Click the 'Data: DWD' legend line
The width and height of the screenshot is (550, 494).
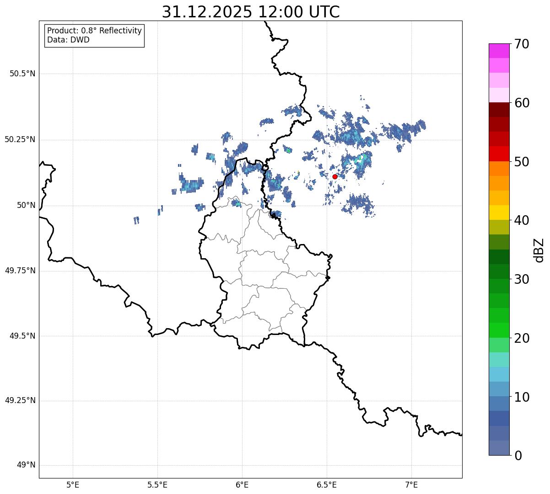(x=68, y=40)
